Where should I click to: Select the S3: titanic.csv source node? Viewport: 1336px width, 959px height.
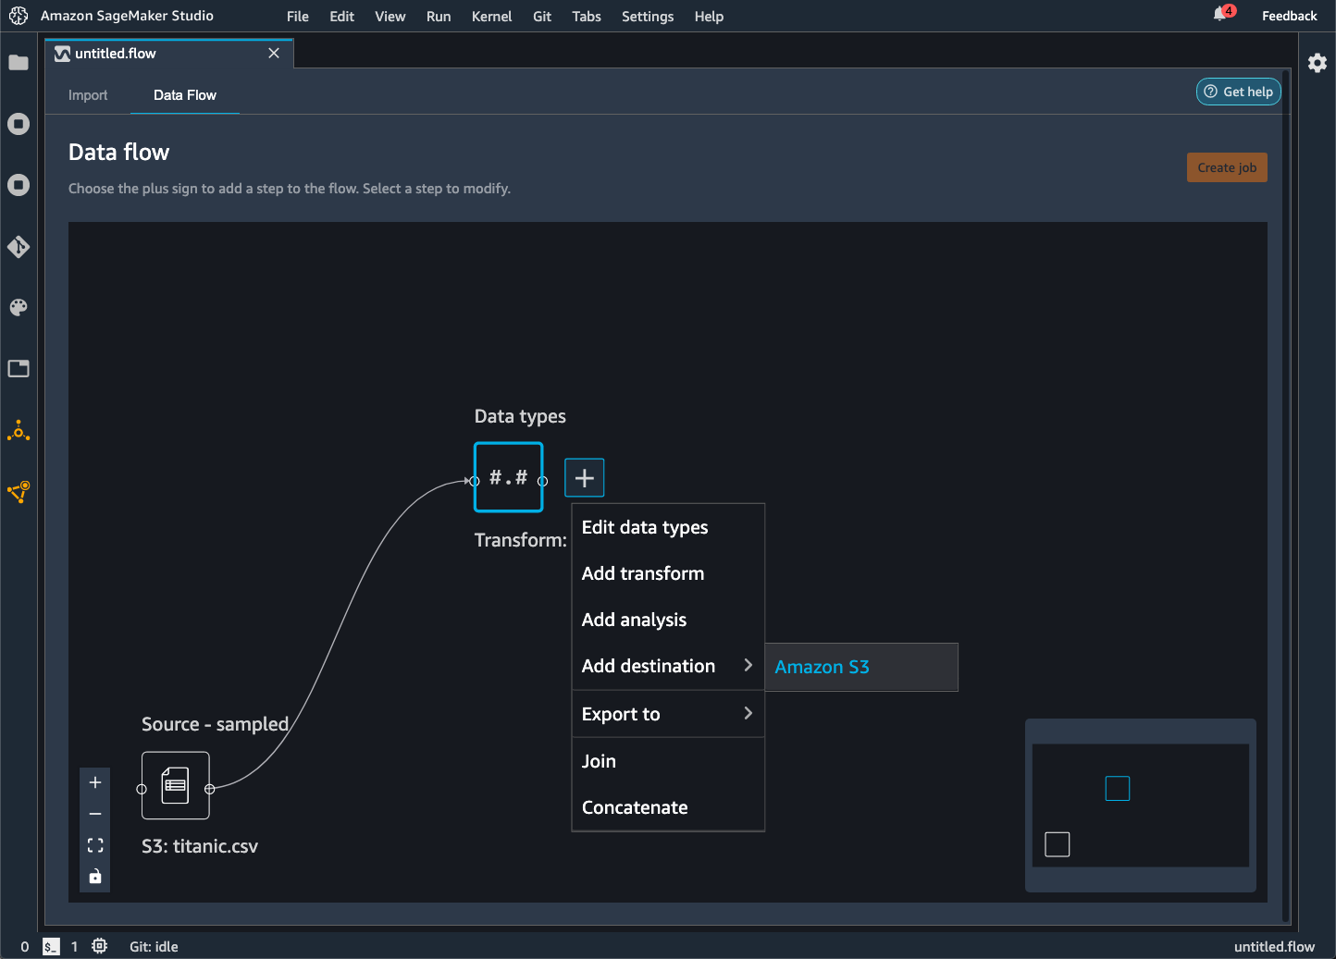click(175, 786)
